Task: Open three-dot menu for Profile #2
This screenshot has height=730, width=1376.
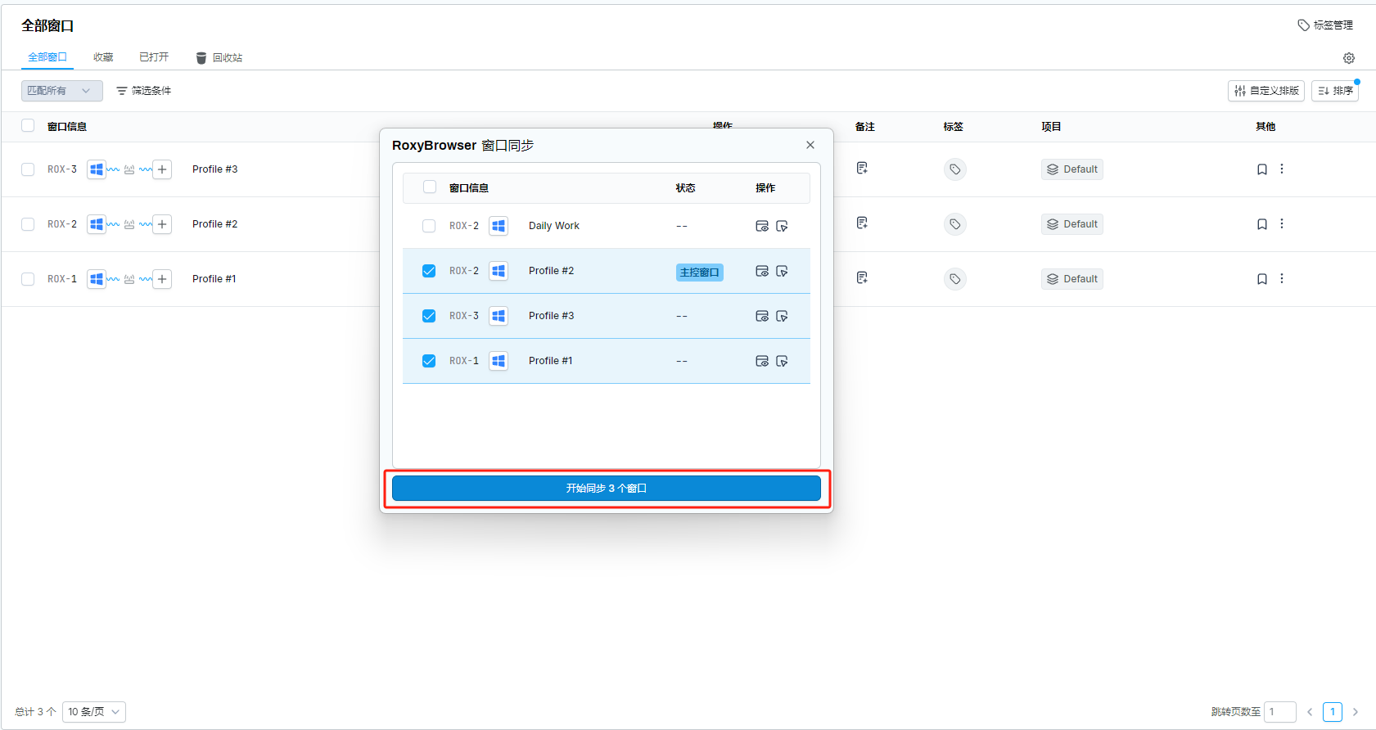Action: tap(1282, 223)
